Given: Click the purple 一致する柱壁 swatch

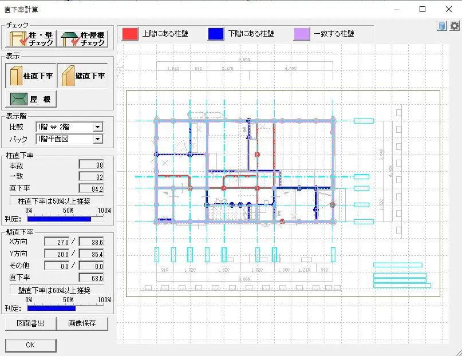Looking at the screenshot, I should click(x=301, y=34).
